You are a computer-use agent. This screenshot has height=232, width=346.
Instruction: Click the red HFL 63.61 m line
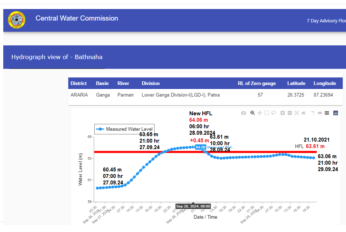pos(253,152)
